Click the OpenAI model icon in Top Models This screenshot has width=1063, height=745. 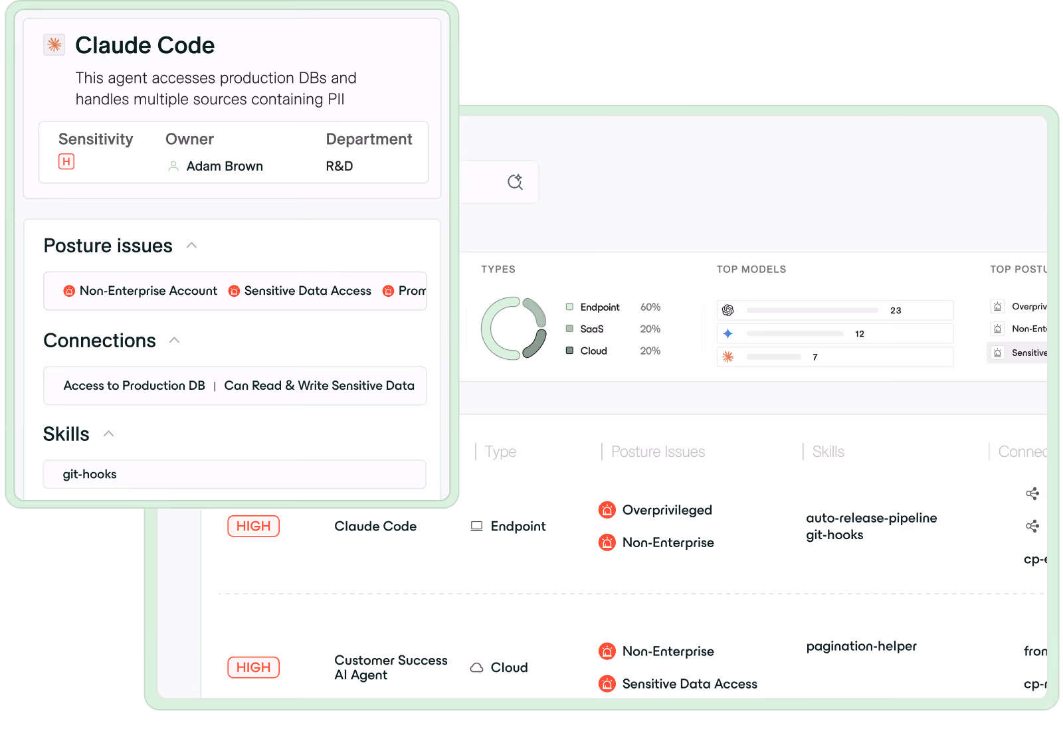coord(728,310)
